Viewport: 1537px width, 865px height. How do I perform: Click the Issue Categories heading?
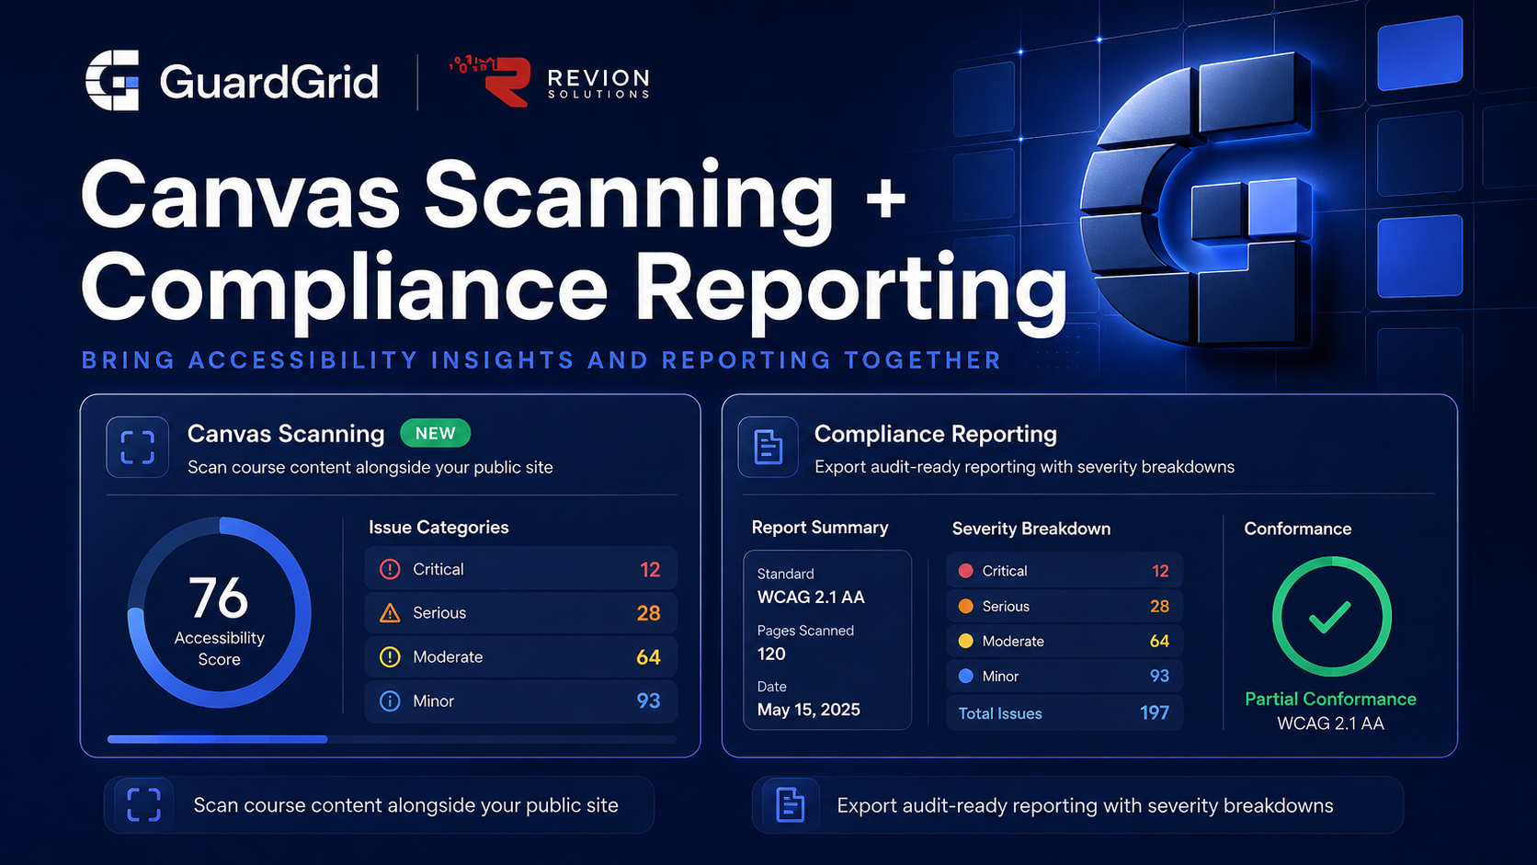tap(438, 528)
